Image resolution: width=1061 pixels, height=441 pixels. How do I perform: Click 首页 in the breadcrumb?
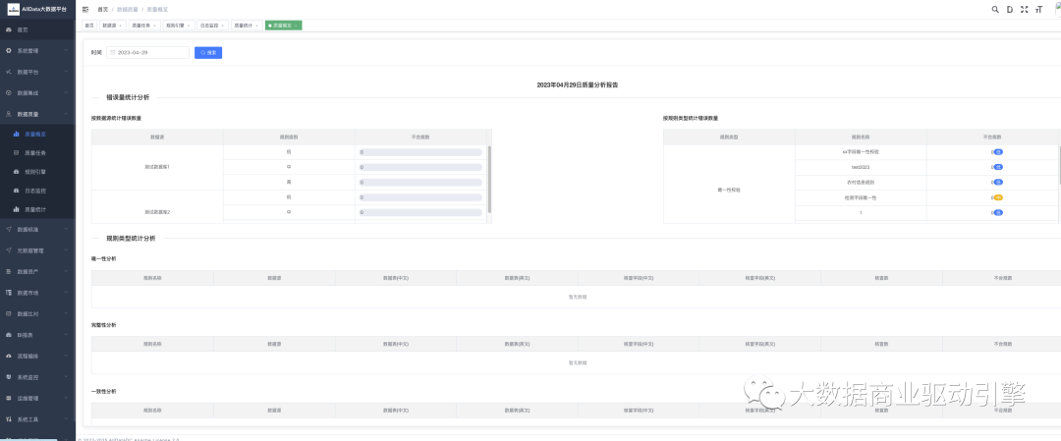[x=102, y=9]
